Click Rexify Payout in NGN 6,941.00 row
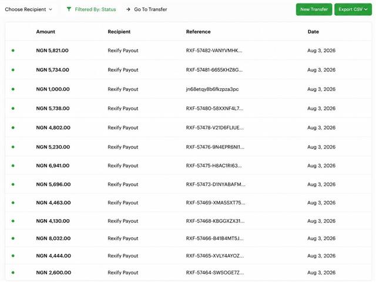Image resolution: width=376 pixels, height=282 pixels. point(123,166)
